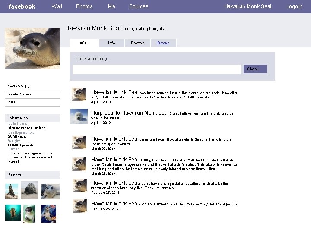Click the February 26, 2013 post date
The image size is (311, 233).
105,209
